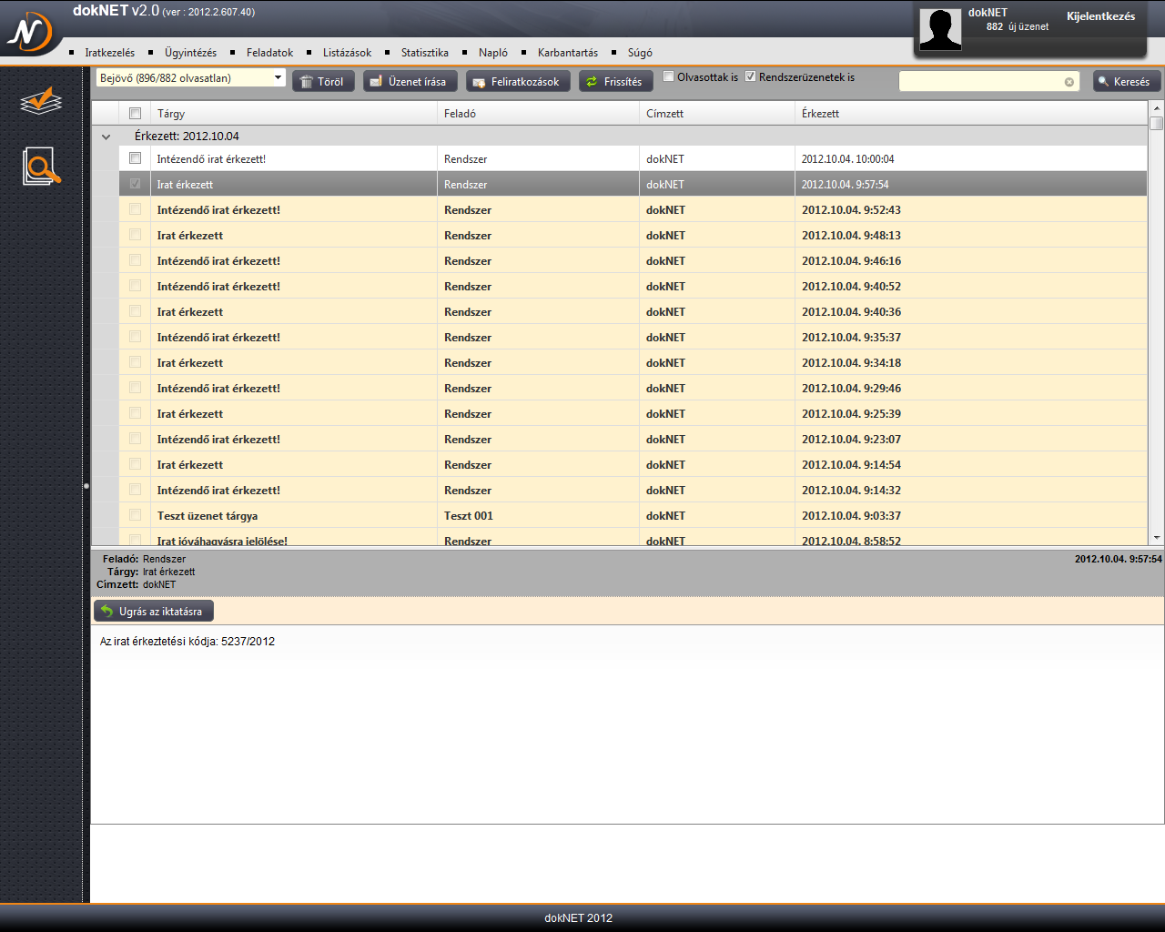The image size is (1165, 932).
Task: Click the green arrow on Ugrás az iktatásra
Action: (x=106, y=612)
